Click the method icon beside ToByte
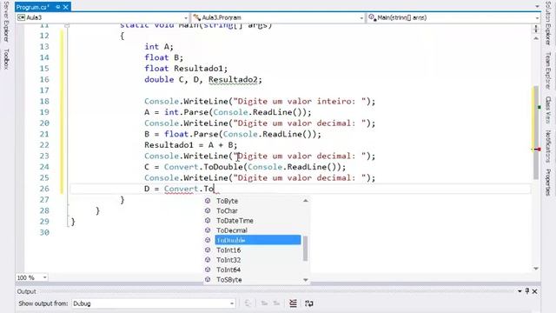Viewport: 556px width, 313px height. pos(208,201)
